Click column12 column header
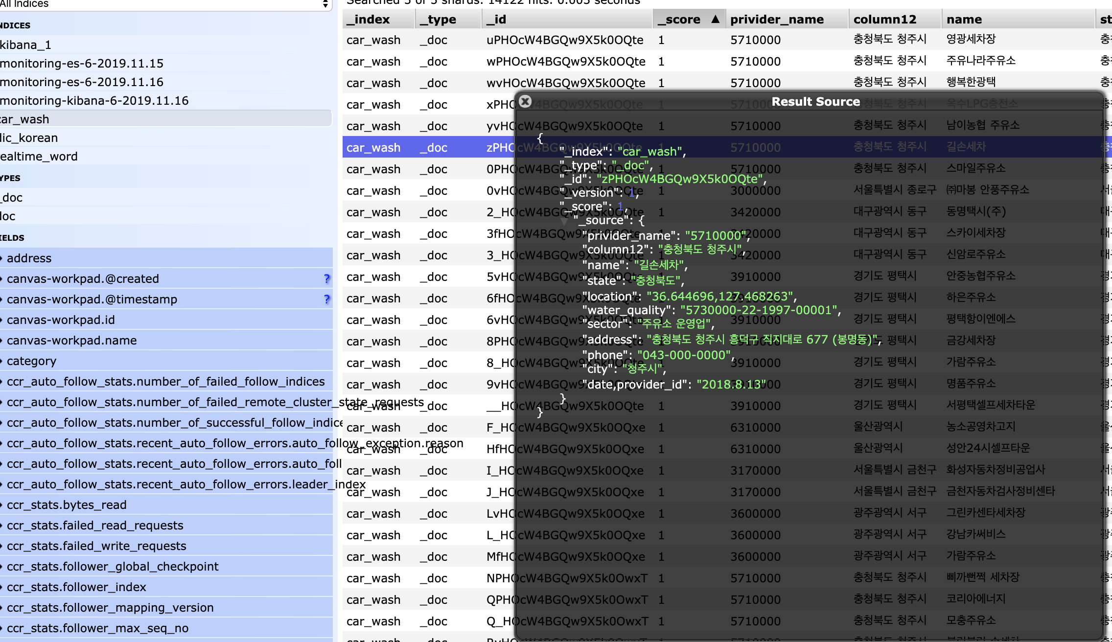 884,19
